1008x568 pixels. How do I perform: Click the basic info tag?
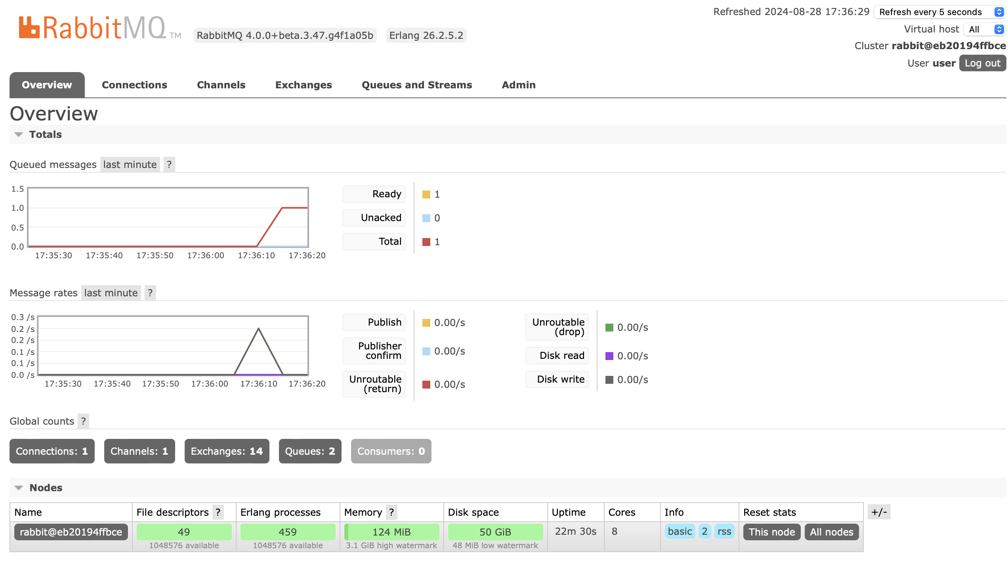pos(680,531)
